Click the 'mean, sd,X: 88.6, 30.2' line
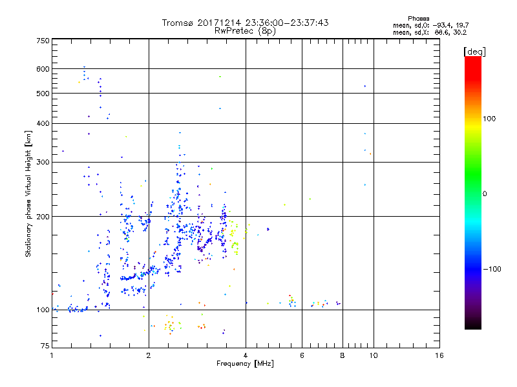 [x=430, y=32]
